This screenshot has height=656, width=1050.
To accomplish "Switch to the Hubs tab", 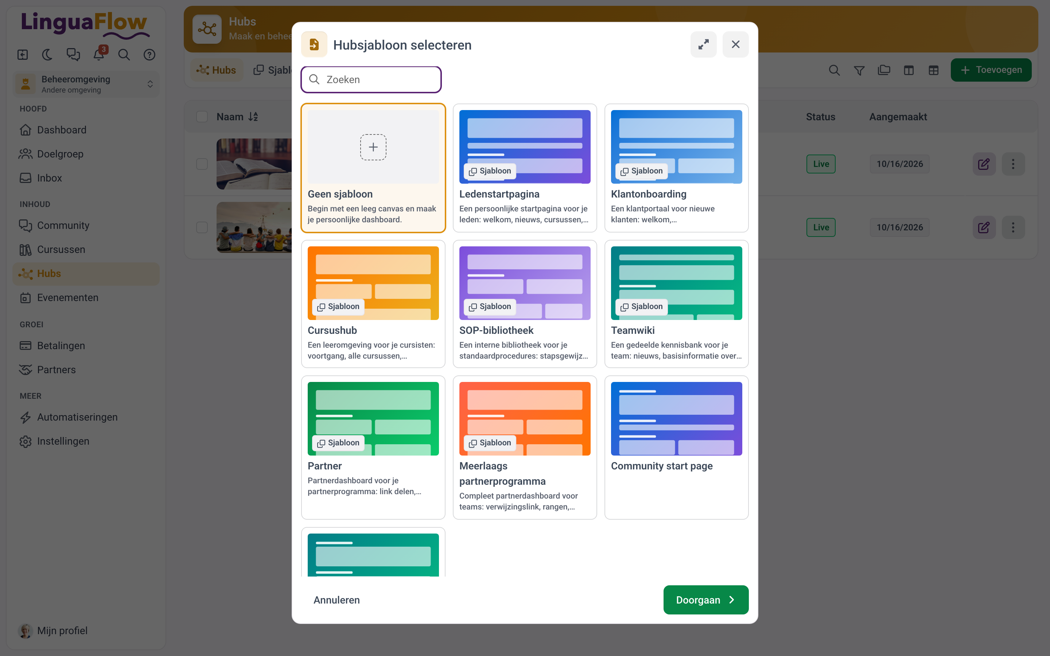I will (x=217, y=70).
